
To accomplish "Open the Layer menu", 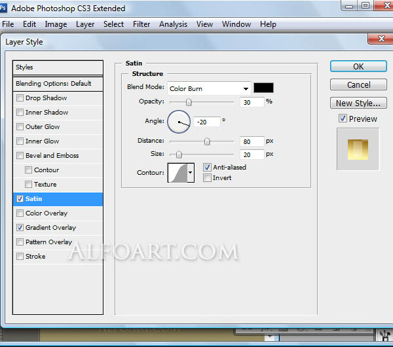I will (x=85, y=24).
